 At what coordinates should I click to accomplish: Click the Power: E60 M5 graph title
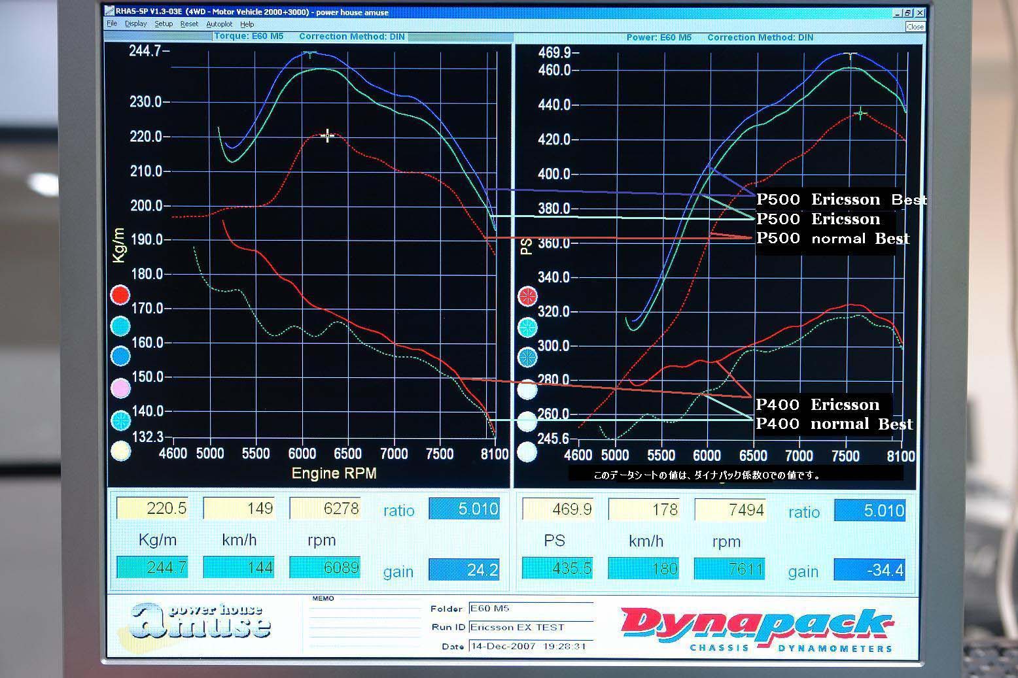pos(659,37)
